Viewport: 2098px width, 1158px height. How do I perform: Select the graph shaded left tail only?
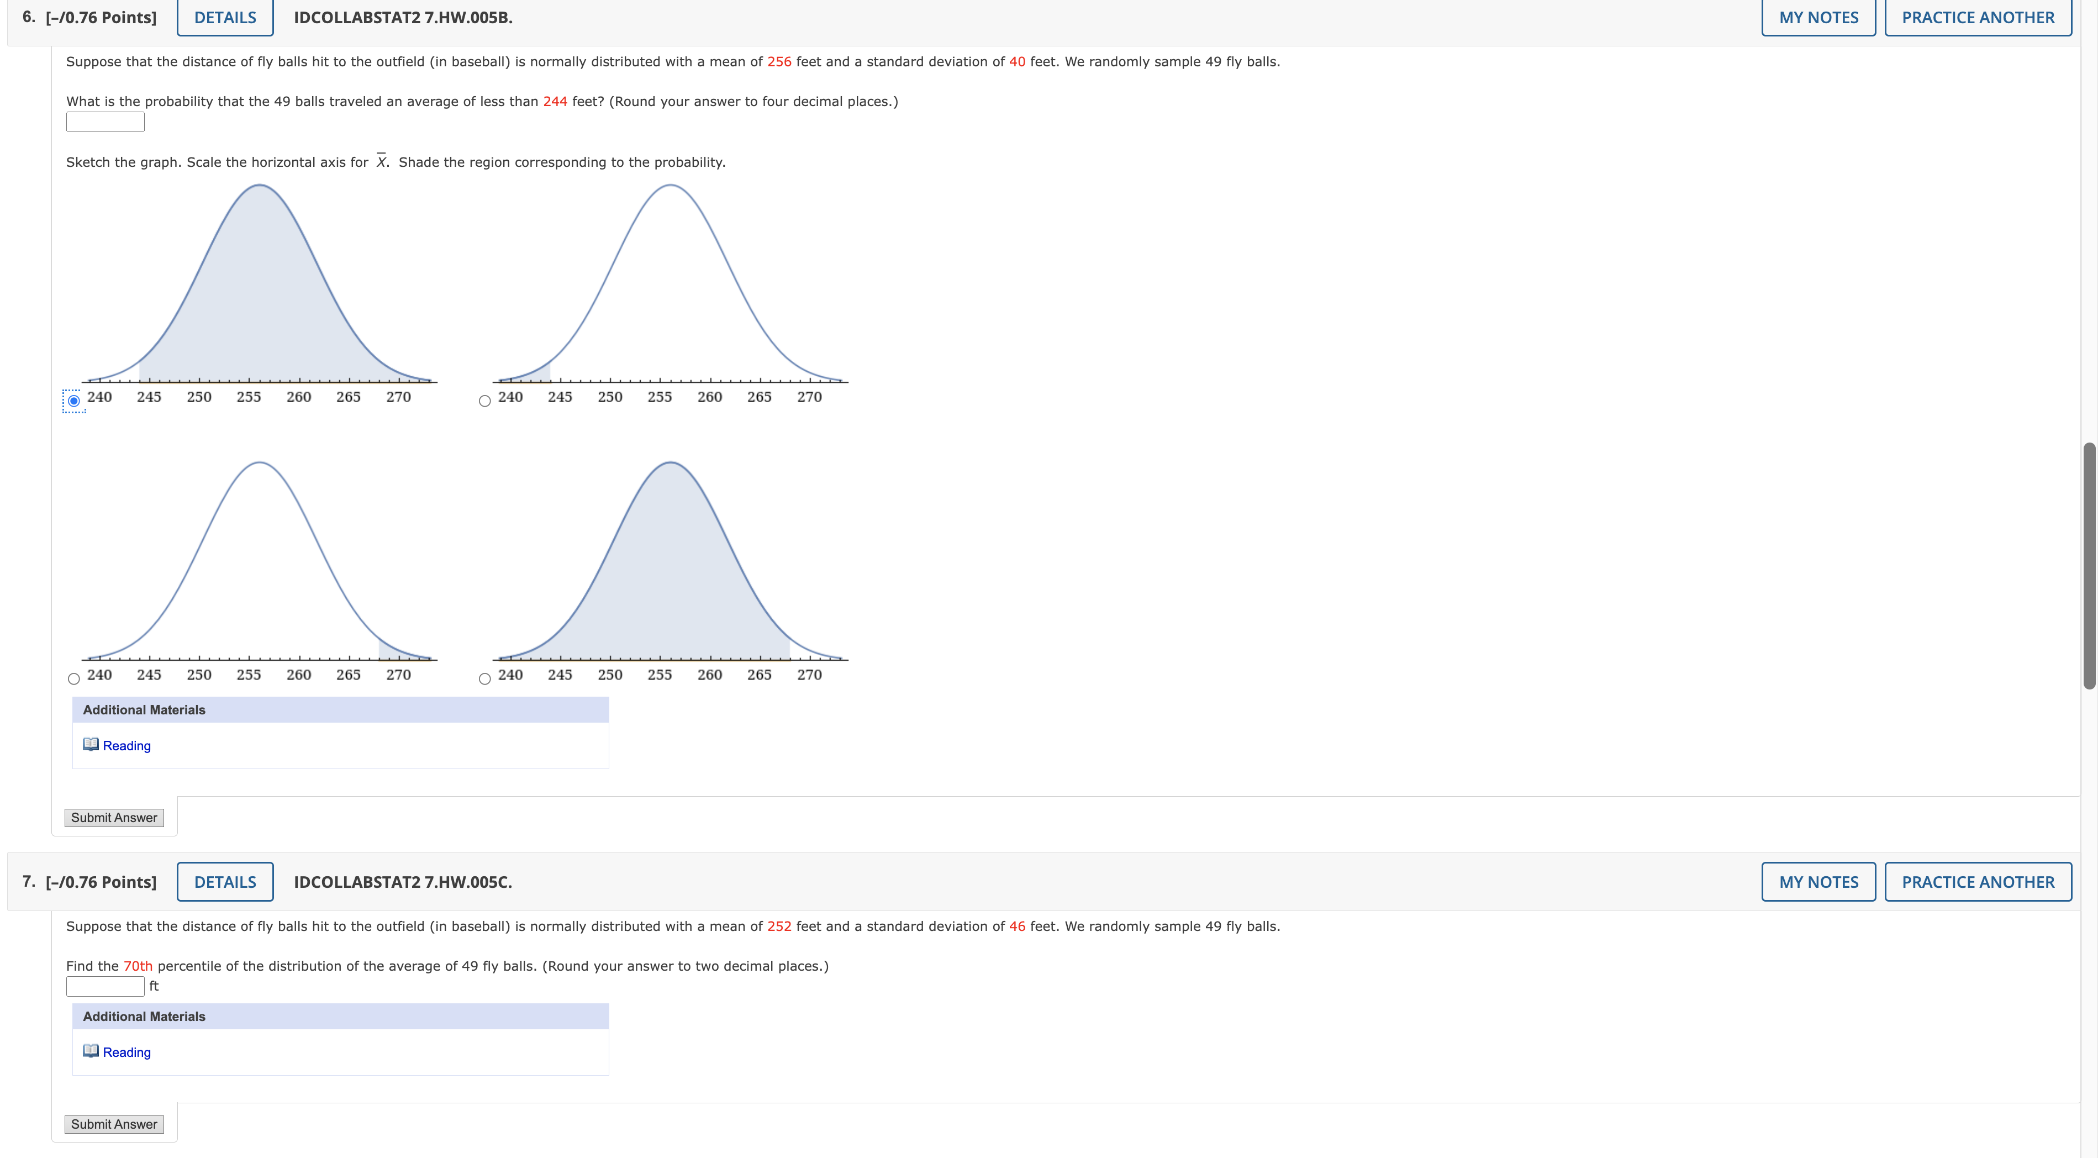click(484, 401)
